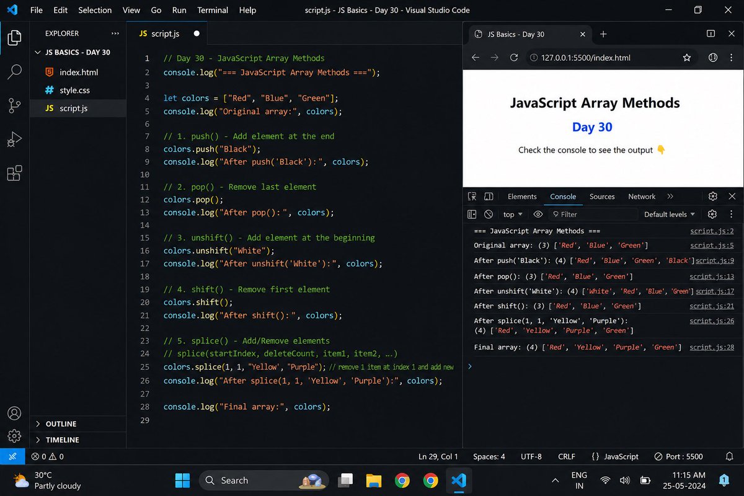Click browser back arrow
Viewport: 744px width, 496px height.
point(476,58)
